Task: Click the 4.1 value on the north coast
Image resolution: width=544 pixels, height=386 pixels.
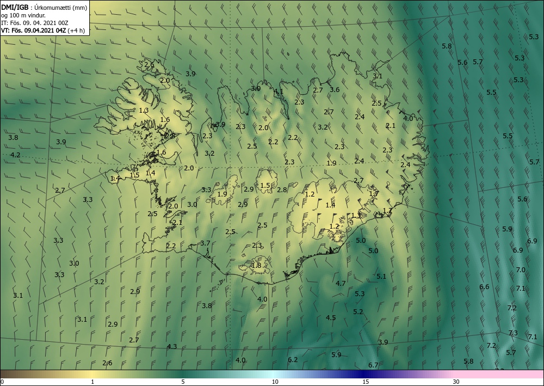Action: (279, 91)
